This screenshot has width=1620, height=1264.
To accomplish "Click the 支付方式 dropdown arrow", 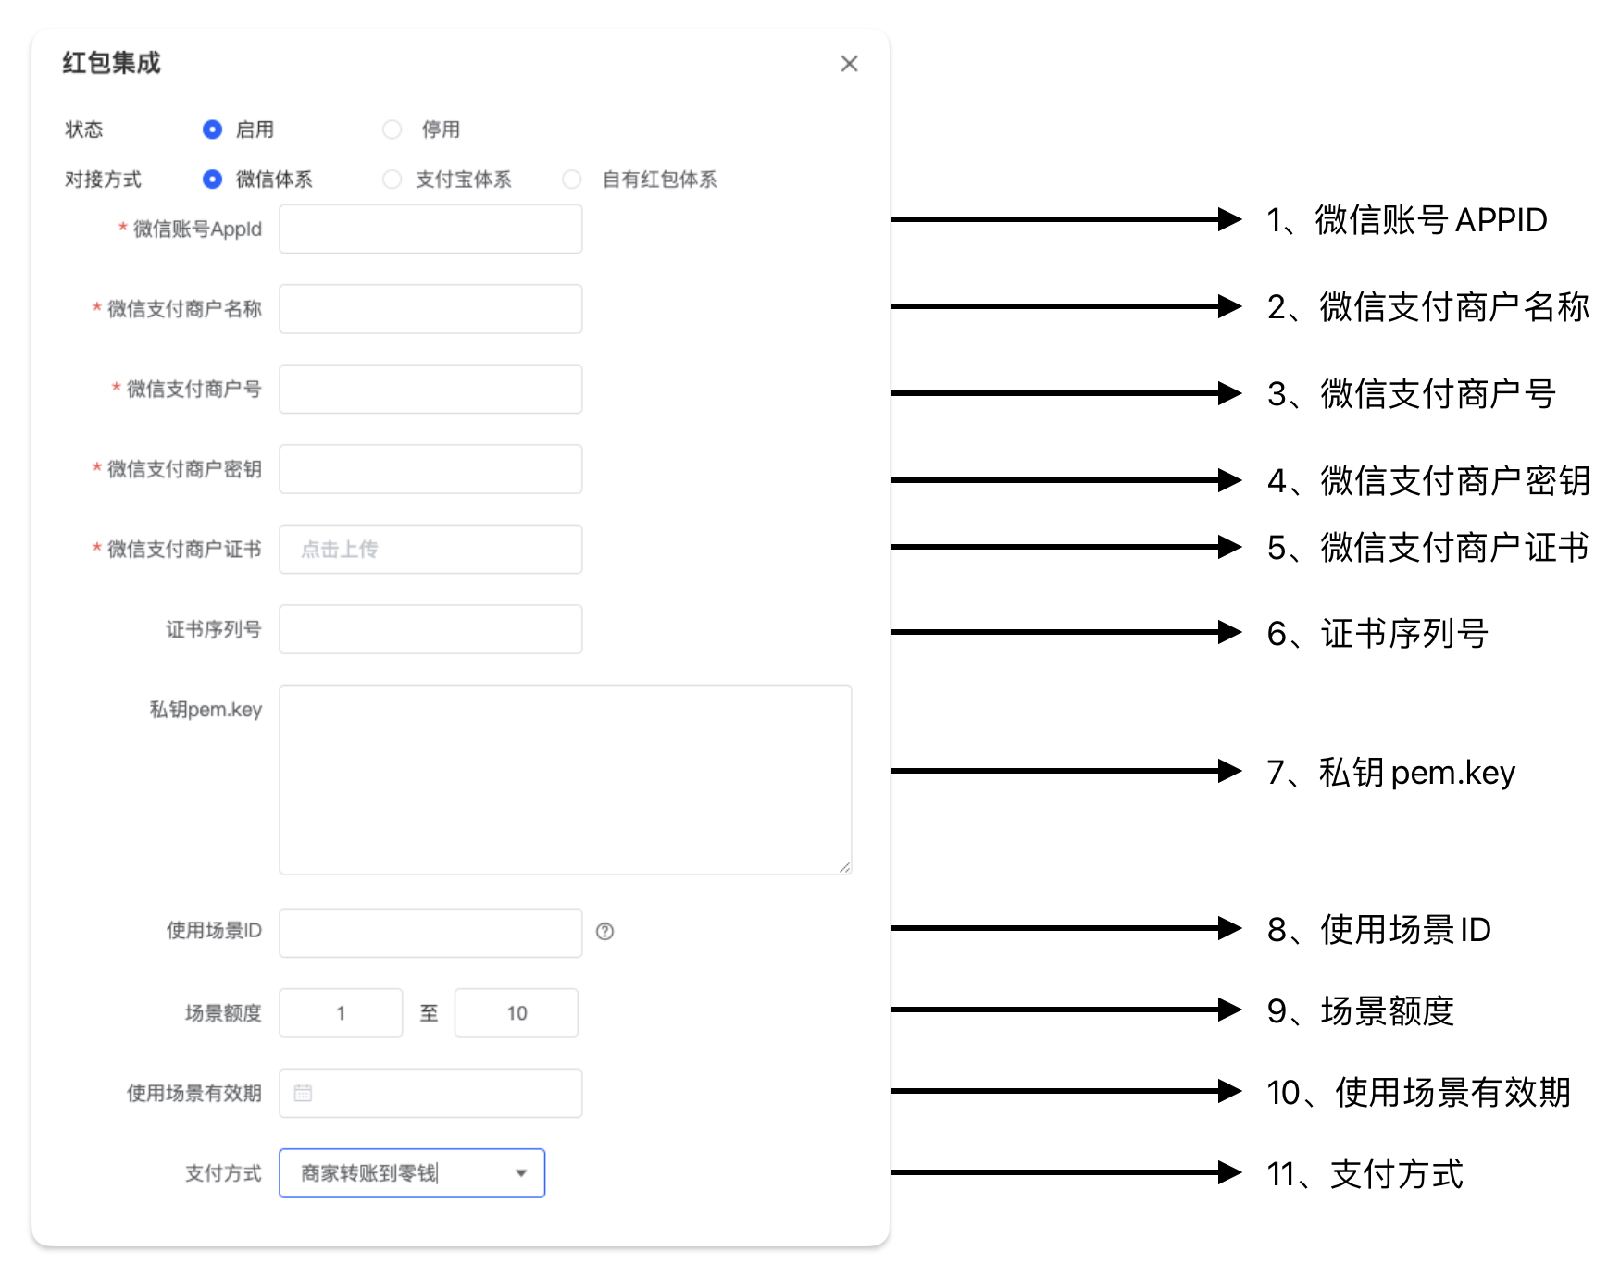I will [521, 1173].
